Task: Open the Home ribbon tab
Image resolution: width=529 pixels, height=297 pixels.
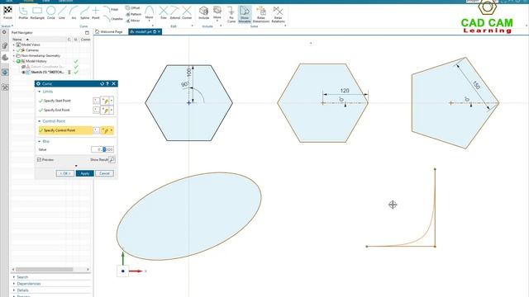Action: point(28,1)
